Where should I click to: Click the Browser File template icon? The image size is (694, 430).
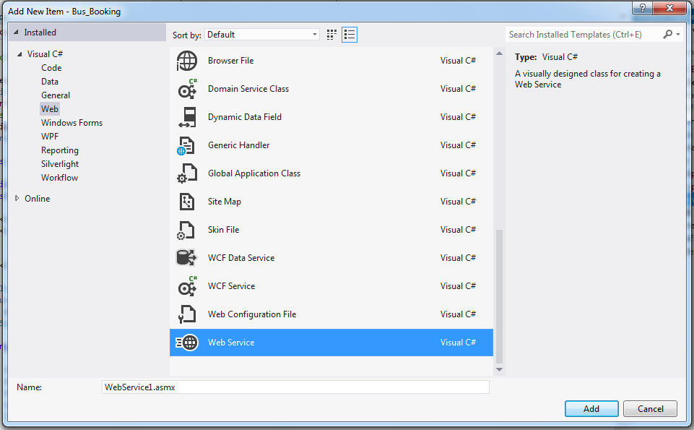click(186, 61)
